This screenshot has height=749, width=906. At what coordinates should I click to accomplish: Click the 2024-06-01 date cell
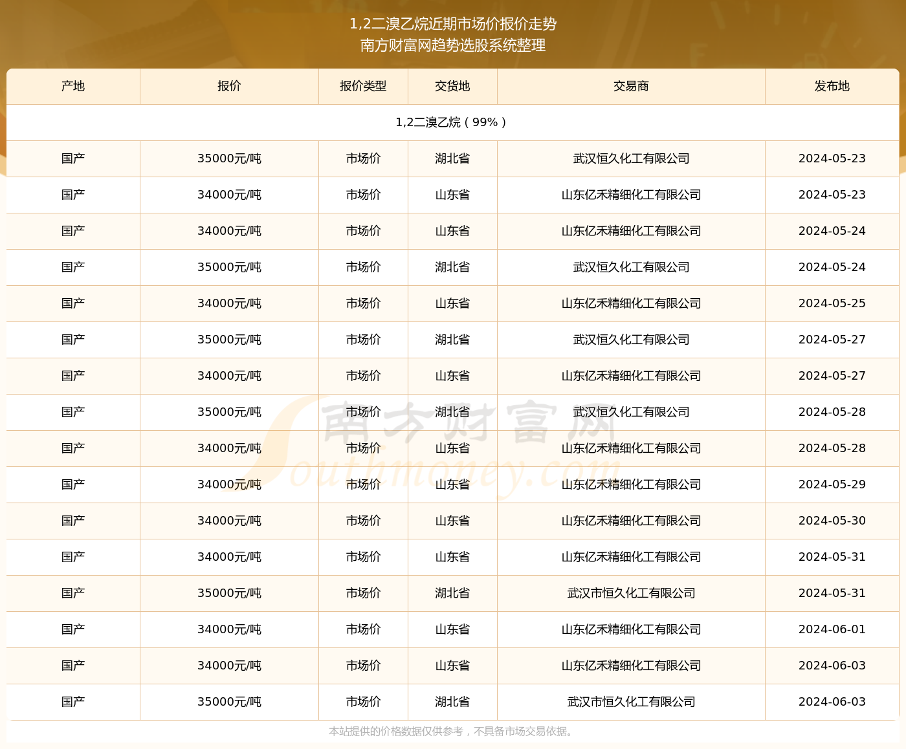[x=832, y=629]
